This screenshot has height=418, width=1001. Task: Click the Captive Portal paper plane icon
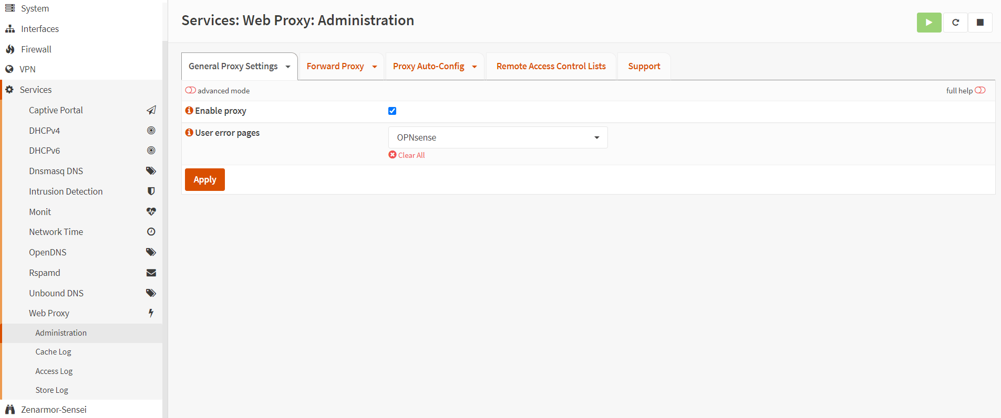pos(151,110)
